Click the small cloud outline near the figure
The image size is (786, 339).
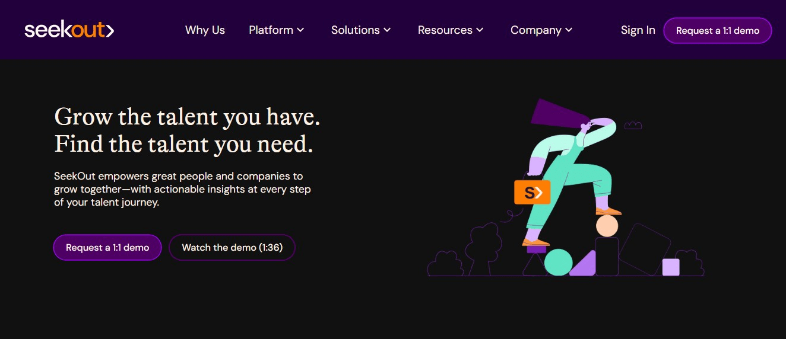pos(633,125)
